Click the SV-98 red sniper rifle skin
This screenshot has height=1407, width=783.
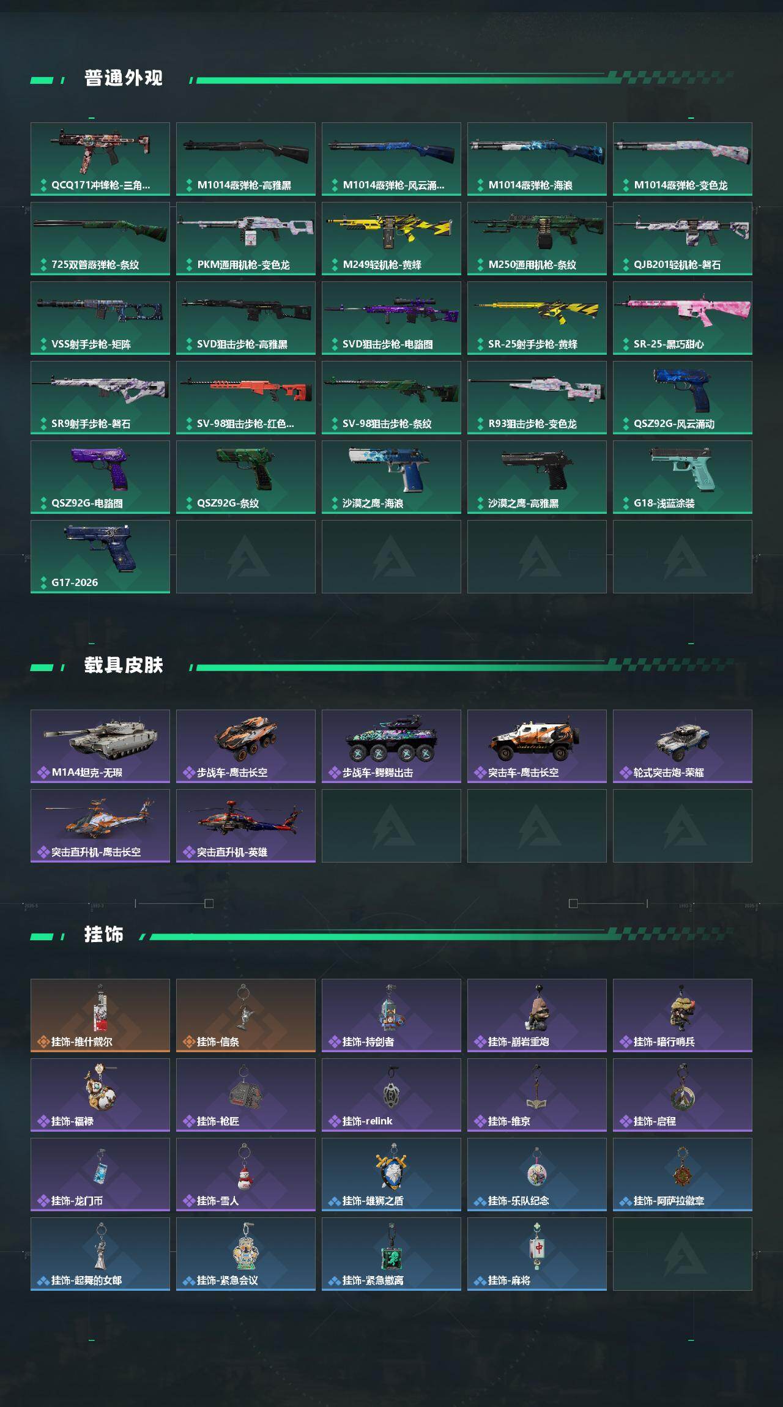click(246, 397)
